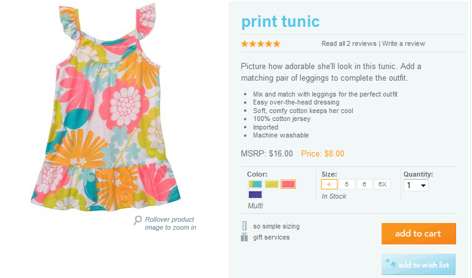472x278 pixels.
Task: Add item to wish list
Action: (x=418, y=265)
